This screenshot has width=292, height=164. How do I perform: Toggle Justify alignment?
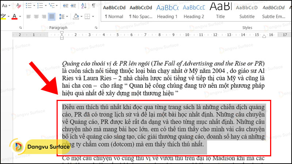(x=51, y=16)
